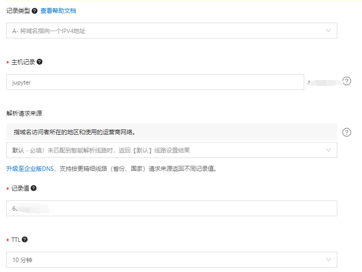Click help icon beside 主机记录 label
This screenshot has height=272, width=362.
pyautogui.click(x=40, y=62)
